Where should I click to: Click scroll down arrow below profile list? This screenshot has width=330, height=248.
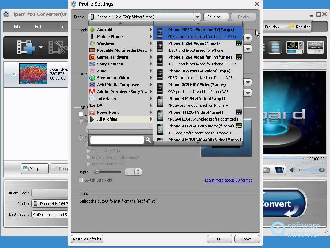(198, 143)
